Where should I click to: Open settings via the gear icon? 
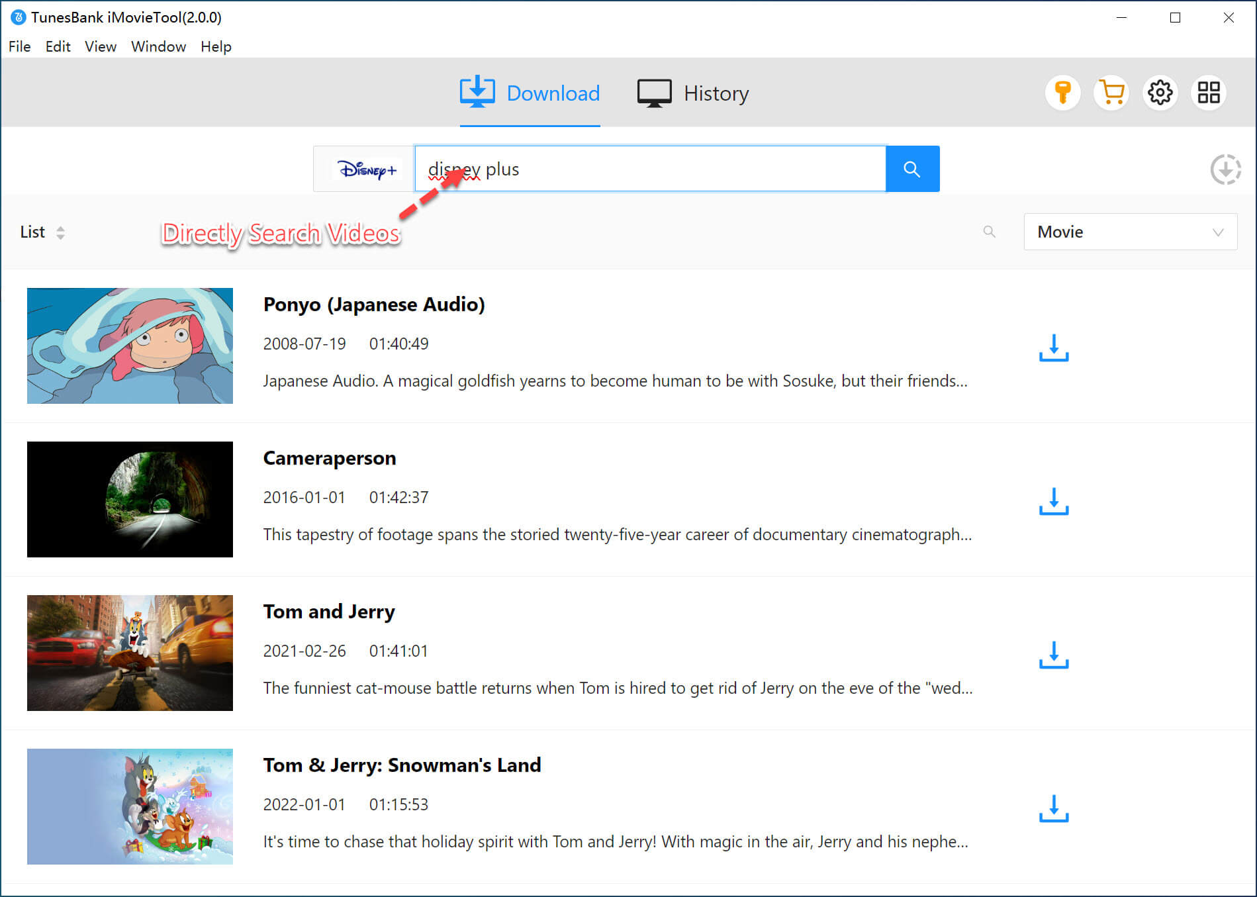pyautogui.click(x=1160, y=93)
